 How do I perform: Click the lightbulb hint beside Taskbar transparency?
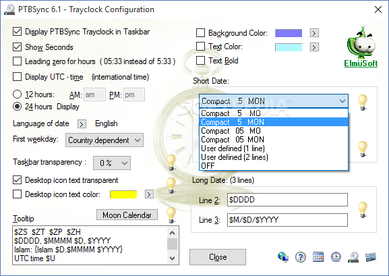click(171, 162)
